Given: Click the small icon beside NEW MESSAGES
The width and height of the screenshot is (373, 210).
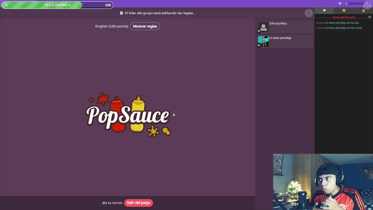Looking at the screenshot, I should [370, 17].
